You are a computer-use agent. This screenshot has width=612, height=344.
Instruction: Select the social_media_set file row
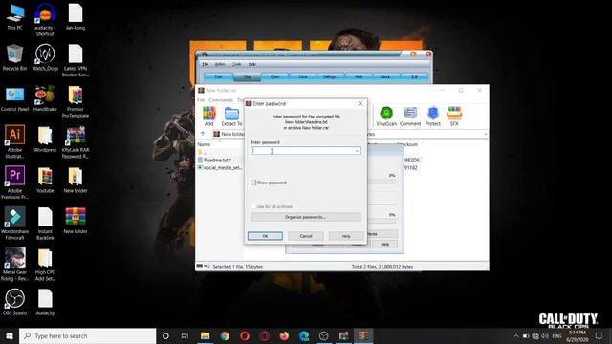(221, 168)
